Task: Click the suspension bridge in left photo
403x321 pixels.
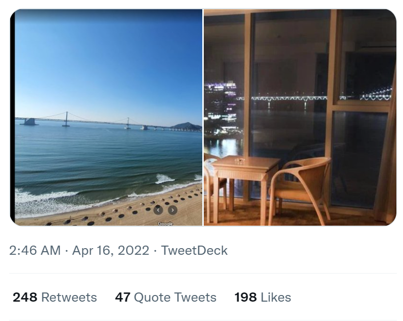Action: [x=66, y=120]
